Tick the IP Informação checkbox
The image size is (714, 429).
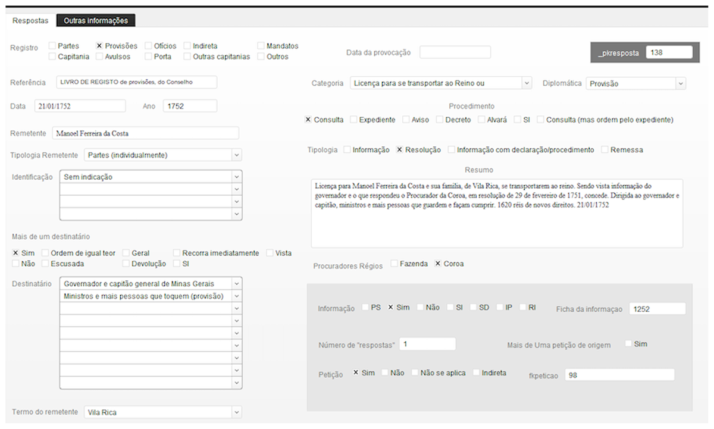[499, 308]
